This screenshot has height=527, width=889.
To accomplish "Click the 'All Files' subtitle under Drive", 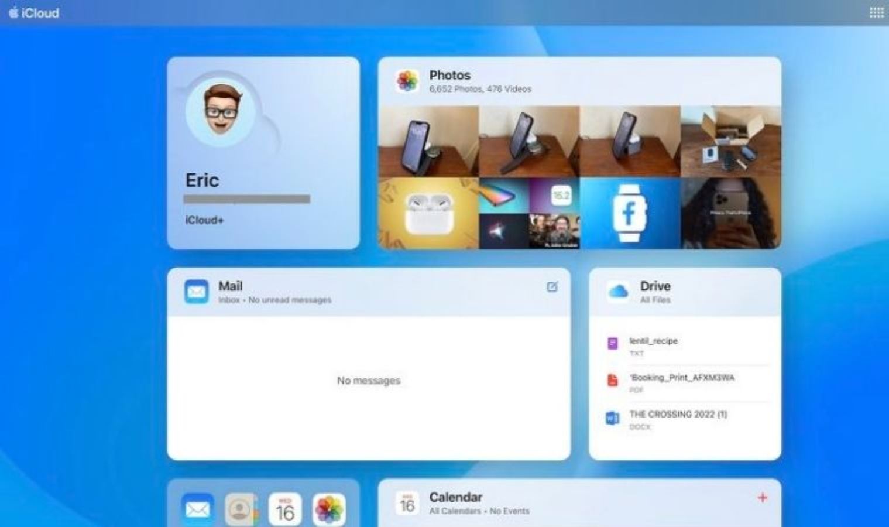I will click(655, 300).
